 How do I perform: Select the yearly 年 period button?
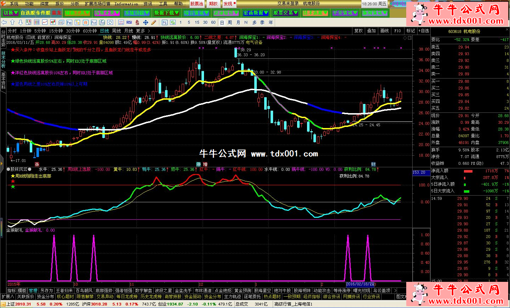click(x=271, y=22)
